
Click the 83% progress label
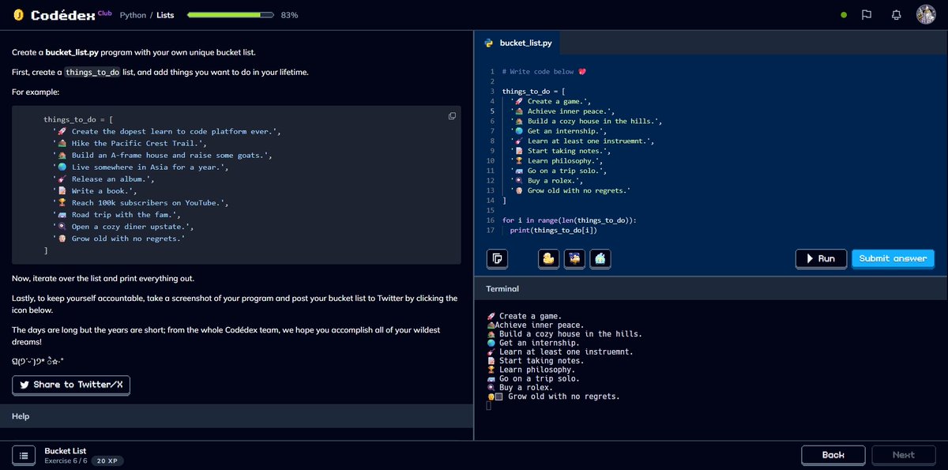(289, 15)
